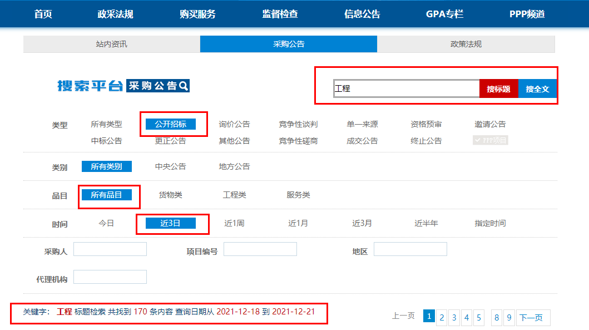Click the 采购人 input field
589x330 pixels.
click(110, 249)
